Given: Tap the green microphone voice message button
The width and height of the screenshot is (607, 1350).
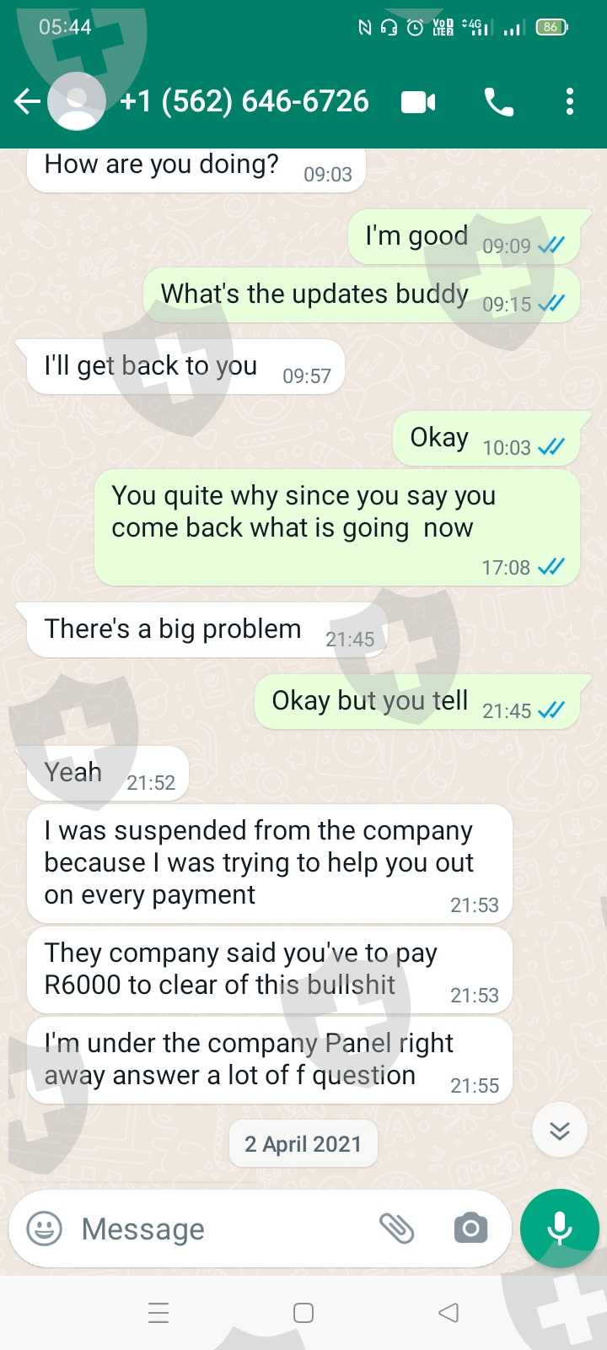Looking at the screenshot, I should (x=560, y=1228).
